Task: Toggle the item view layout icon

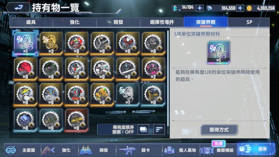Action: click(143, 129)
